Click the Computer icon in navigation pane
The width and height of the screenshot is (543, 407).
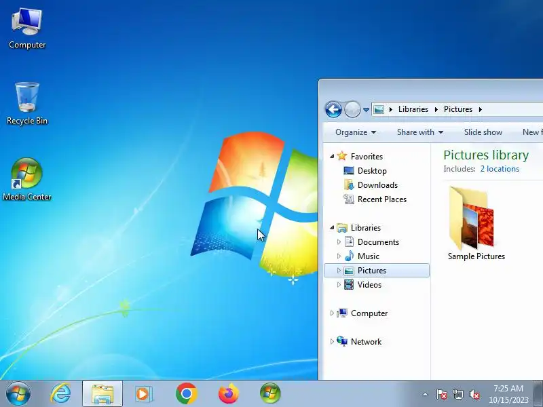pyautogui.click(x=342, y=313)
